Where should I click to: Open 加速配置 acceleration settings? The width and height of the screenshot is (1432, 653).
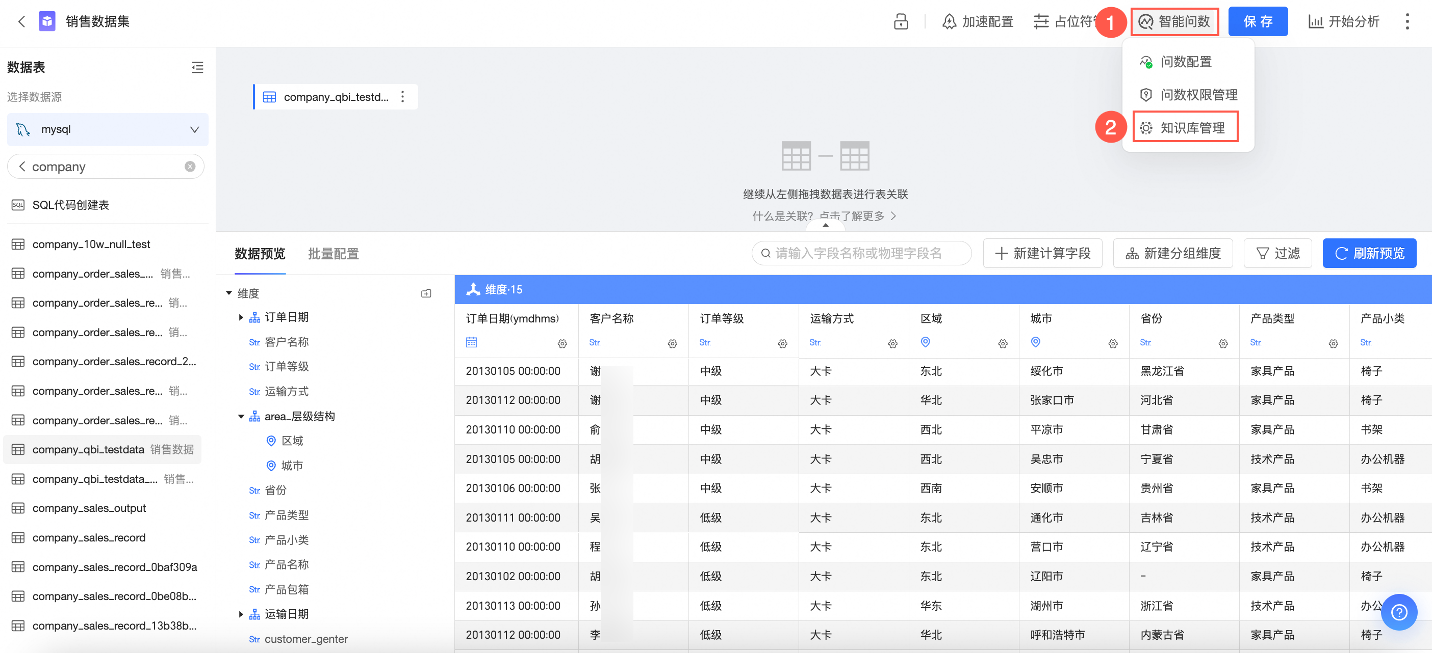[x=978, y=22]
